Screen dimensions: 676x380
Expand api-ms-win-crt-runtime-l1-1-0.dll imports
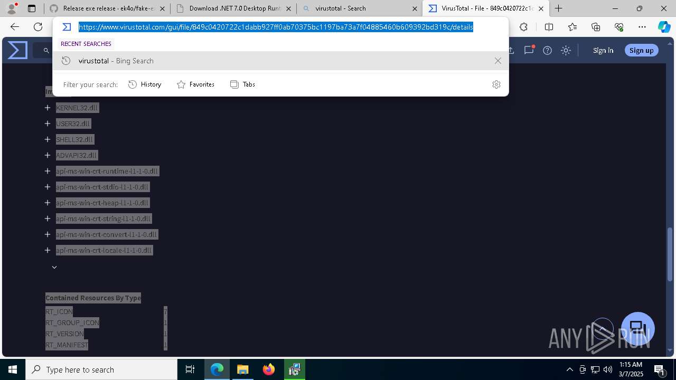click(x=48, y=171)
